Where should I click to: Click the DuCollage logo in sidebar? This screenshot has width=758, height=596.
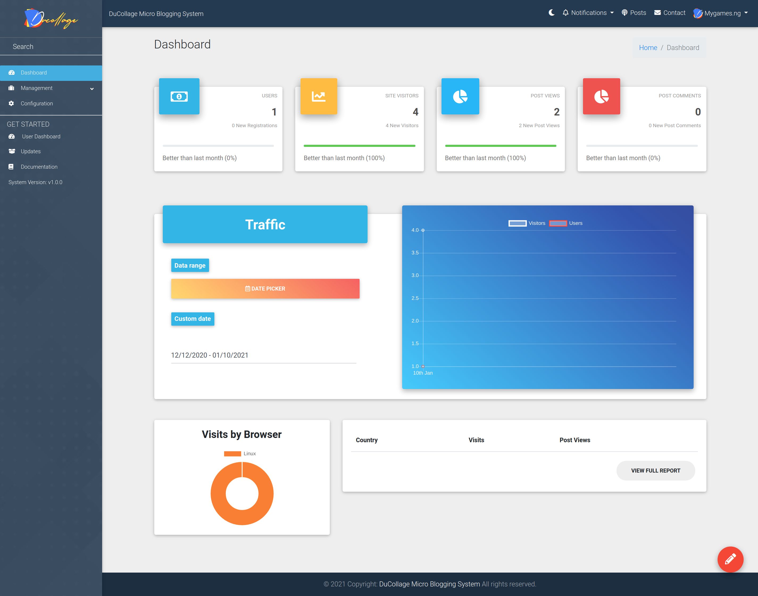[51, 19]
